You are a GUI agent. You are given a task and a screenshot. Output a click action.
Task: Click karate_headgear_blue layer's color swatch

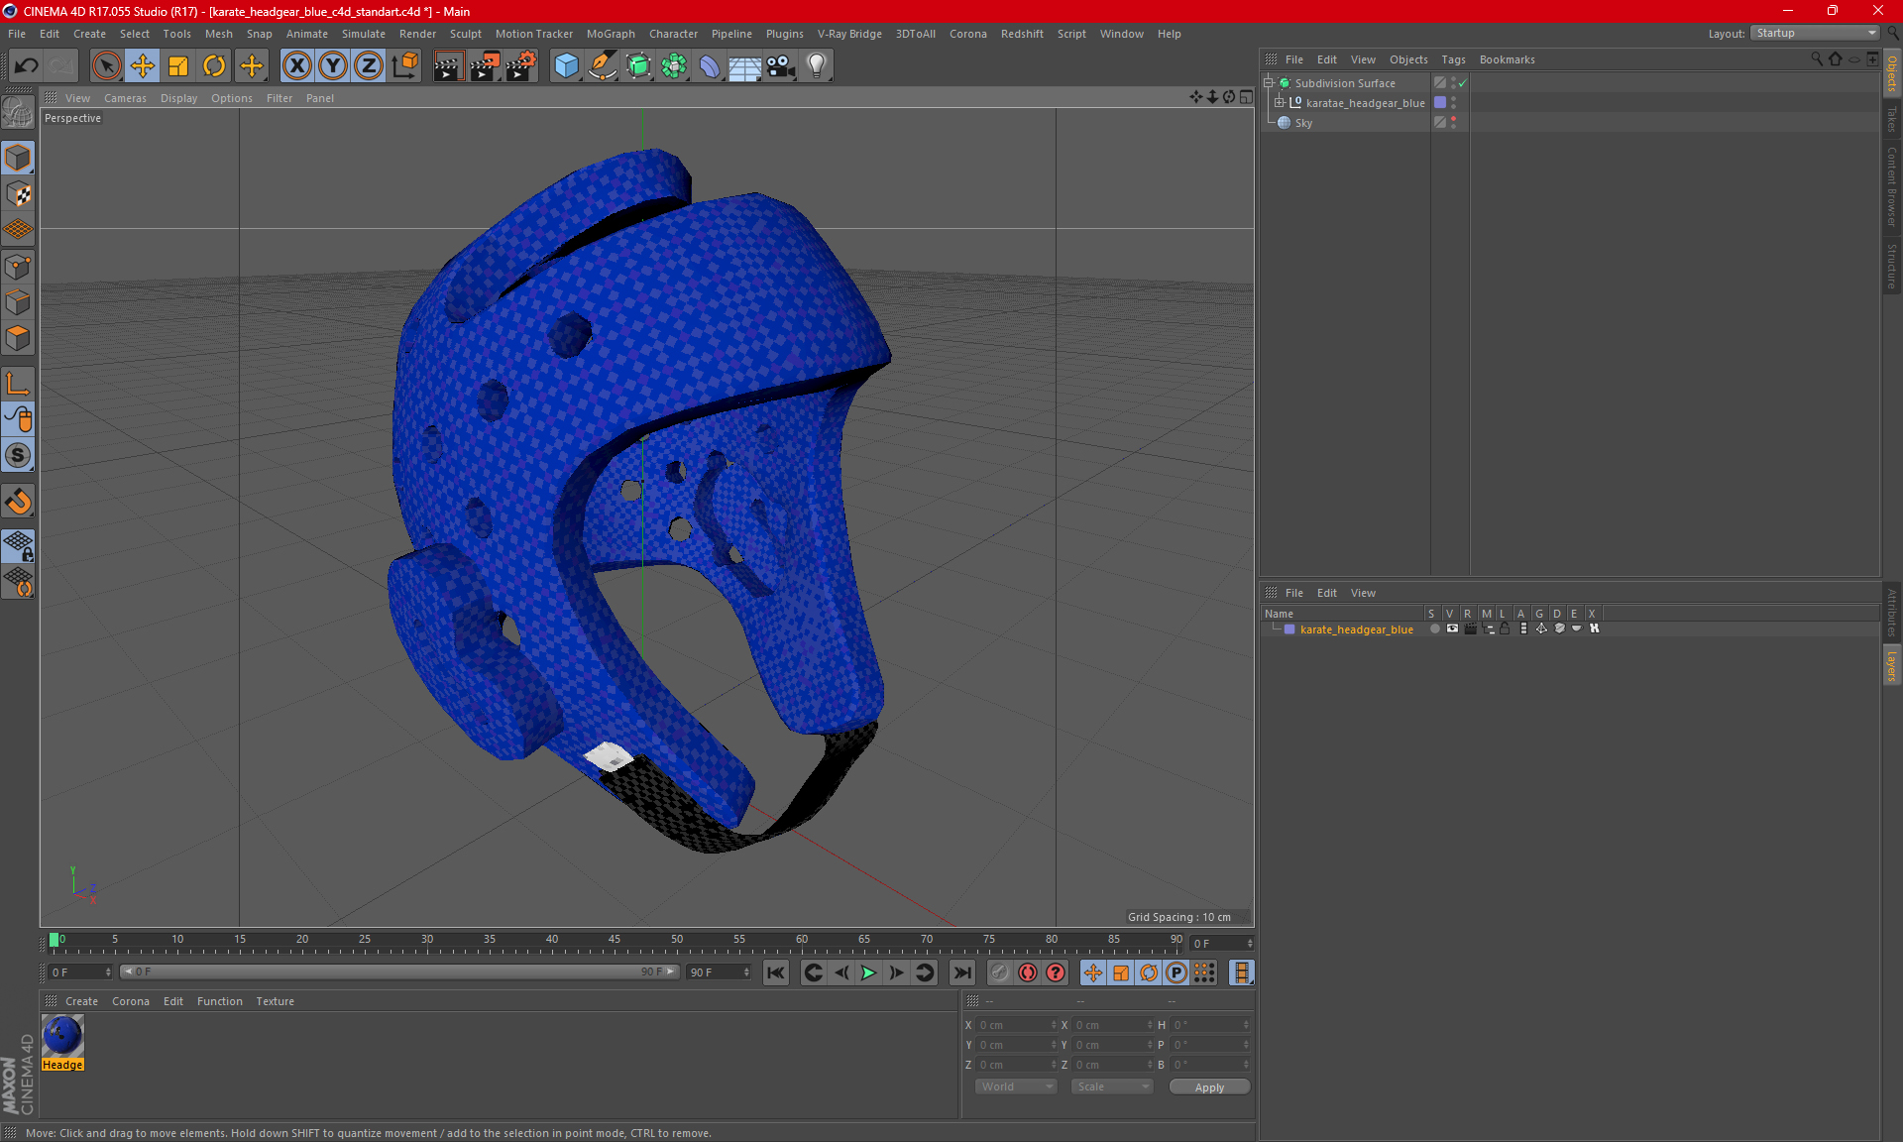[x=1289, y=629]
